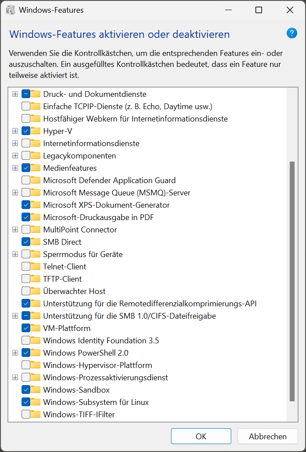Click the folder icon beside MultiPoint Connector
306x452 pixels.
click(x=36, y=229)
